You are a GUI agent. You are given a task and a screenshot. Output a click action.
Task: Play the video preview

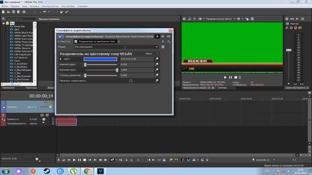point(225,77)
